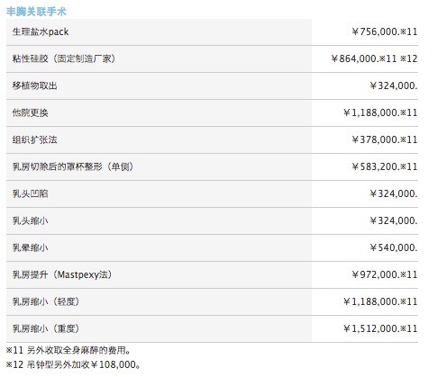The height and width of the screenshot is (377, 438).
Task: Select the 组织扩张法 row
Action: tap(212, 139)
